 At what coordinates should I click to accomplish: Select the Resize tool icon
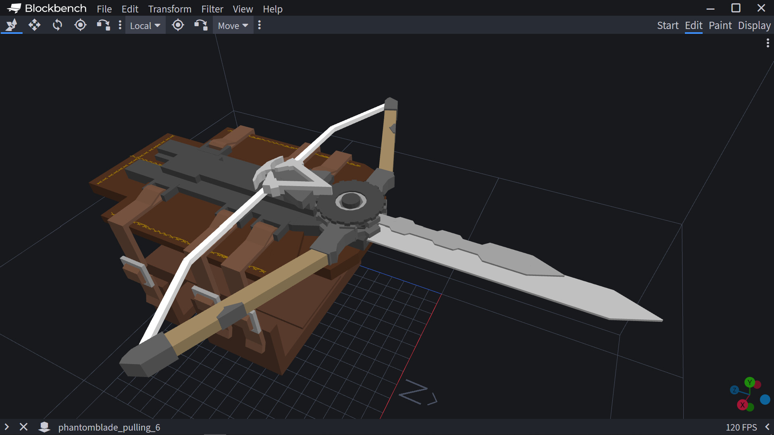tap(34, 25)
